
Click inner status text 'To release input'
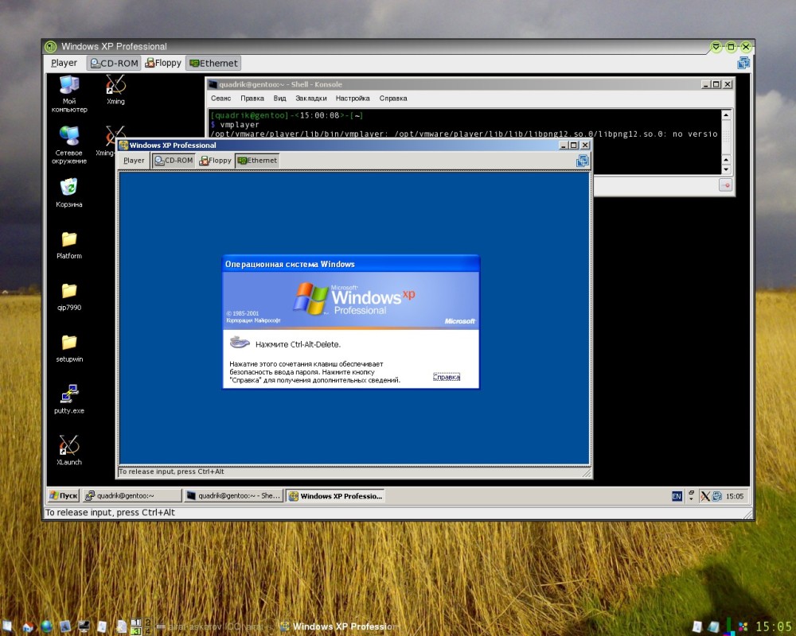(172, 471)
